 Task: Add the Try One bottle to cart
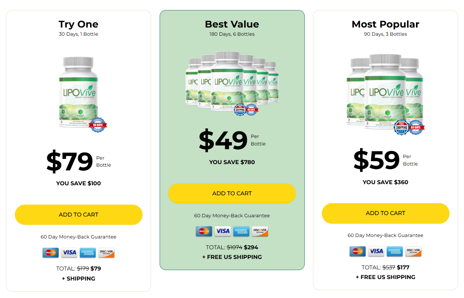pyautogui.click(x=79, y=215)
